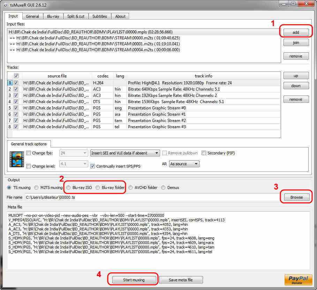
Task: Select the Blu-ray ISO output option
Action: point(69,188)
